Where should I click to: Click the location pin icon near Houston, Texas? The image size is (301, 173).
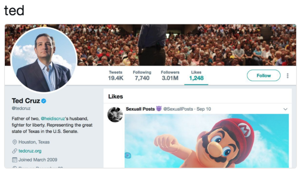15,142
